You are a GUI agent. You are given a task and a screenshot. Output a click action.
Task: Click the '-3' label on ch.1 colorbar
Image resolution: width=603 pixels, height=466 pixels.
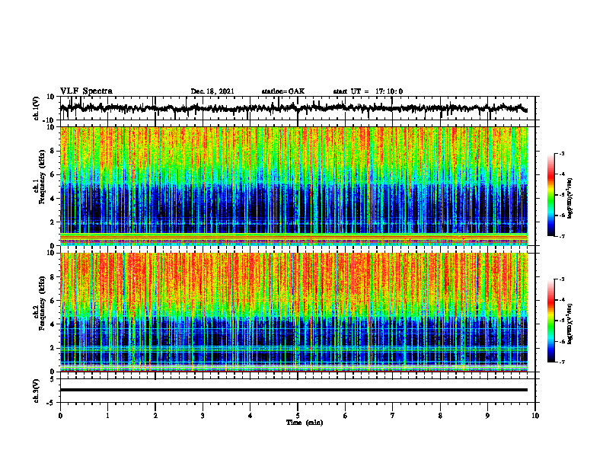tap(561, 154)
